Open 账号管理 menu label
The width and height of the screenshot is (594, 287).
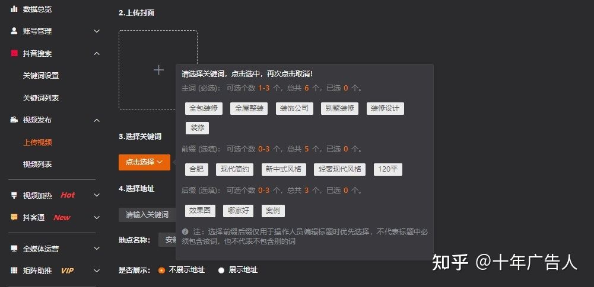click(x=37, y=31)
